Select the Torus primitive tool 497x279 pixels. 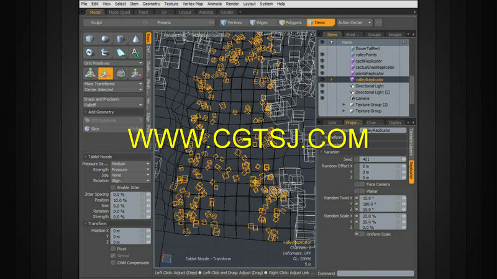coord(89,52)
